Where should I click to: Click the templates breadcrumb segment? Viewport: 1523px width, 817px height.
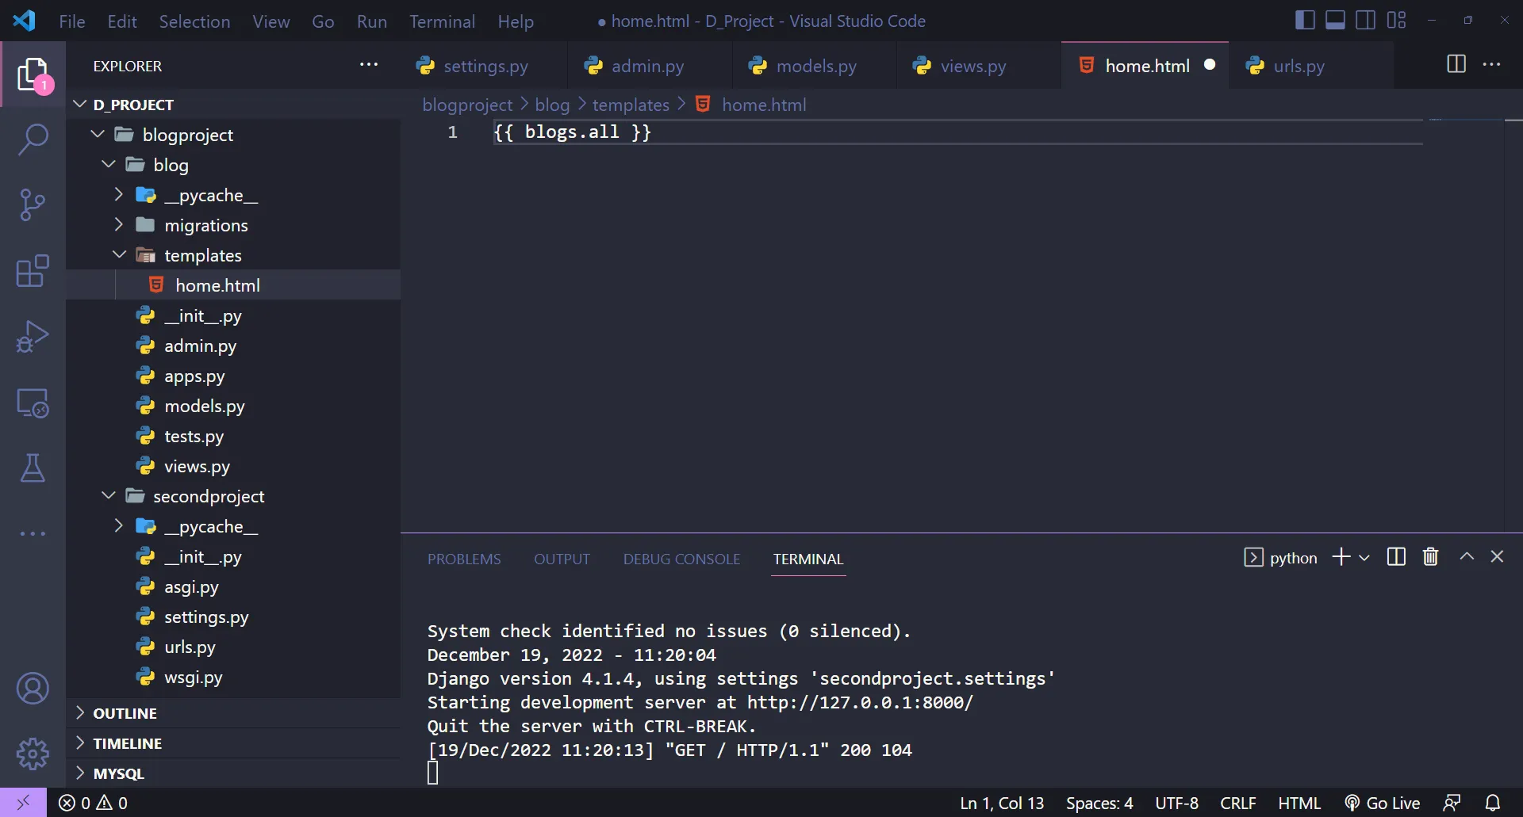(x=631, y=105)
